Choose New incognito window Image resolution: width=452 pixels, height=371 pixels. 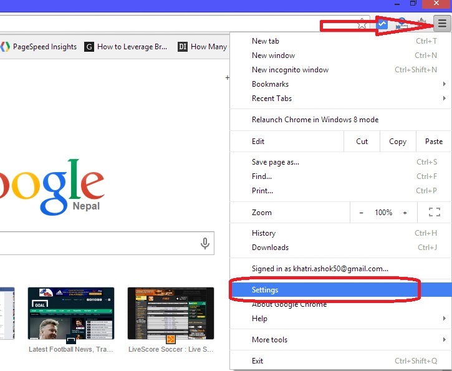tap(290, 70)
